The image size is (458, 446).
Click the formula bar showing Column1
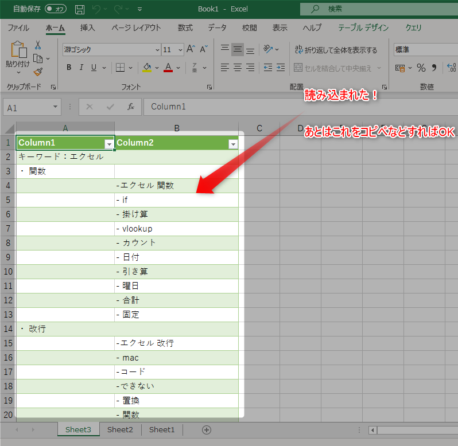point(301,107)
